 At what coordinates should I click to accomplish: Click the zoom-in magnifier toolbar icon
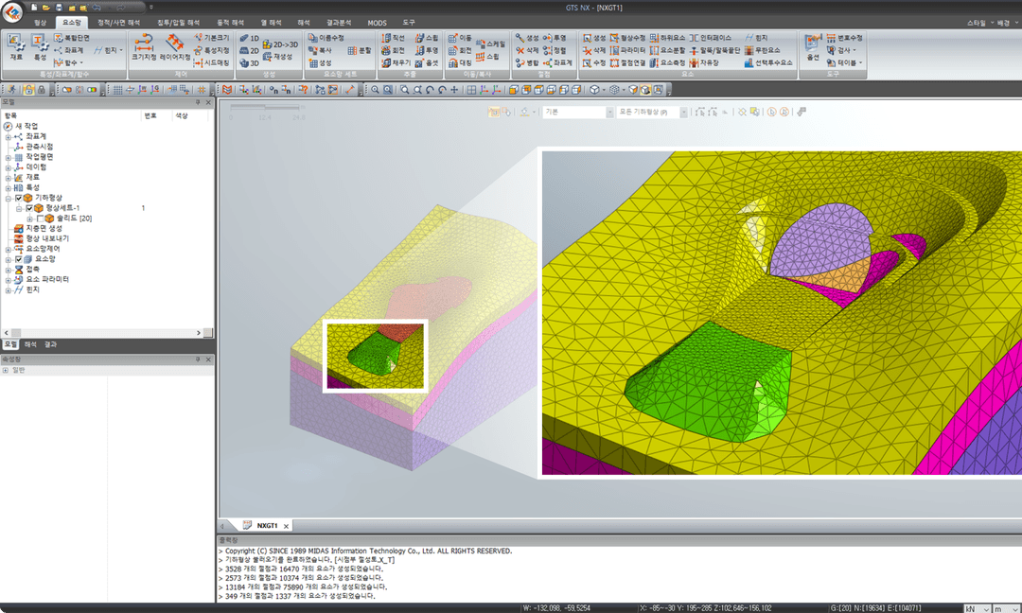(376, 90)
